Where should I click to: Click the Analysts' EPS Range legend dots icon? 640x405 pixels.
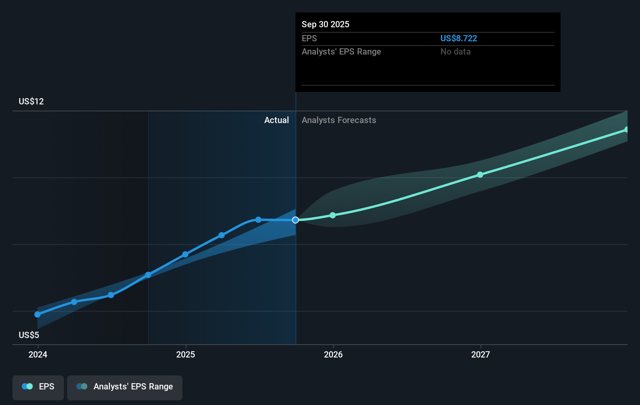[x=82, y=387]
